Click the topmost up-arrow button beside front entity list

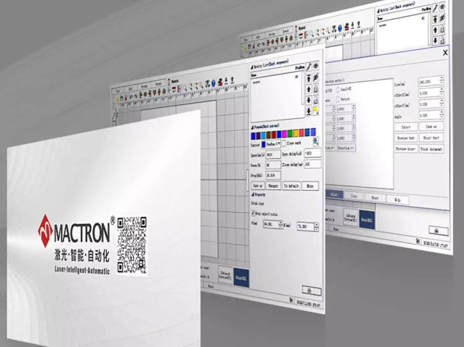(307, 77)
